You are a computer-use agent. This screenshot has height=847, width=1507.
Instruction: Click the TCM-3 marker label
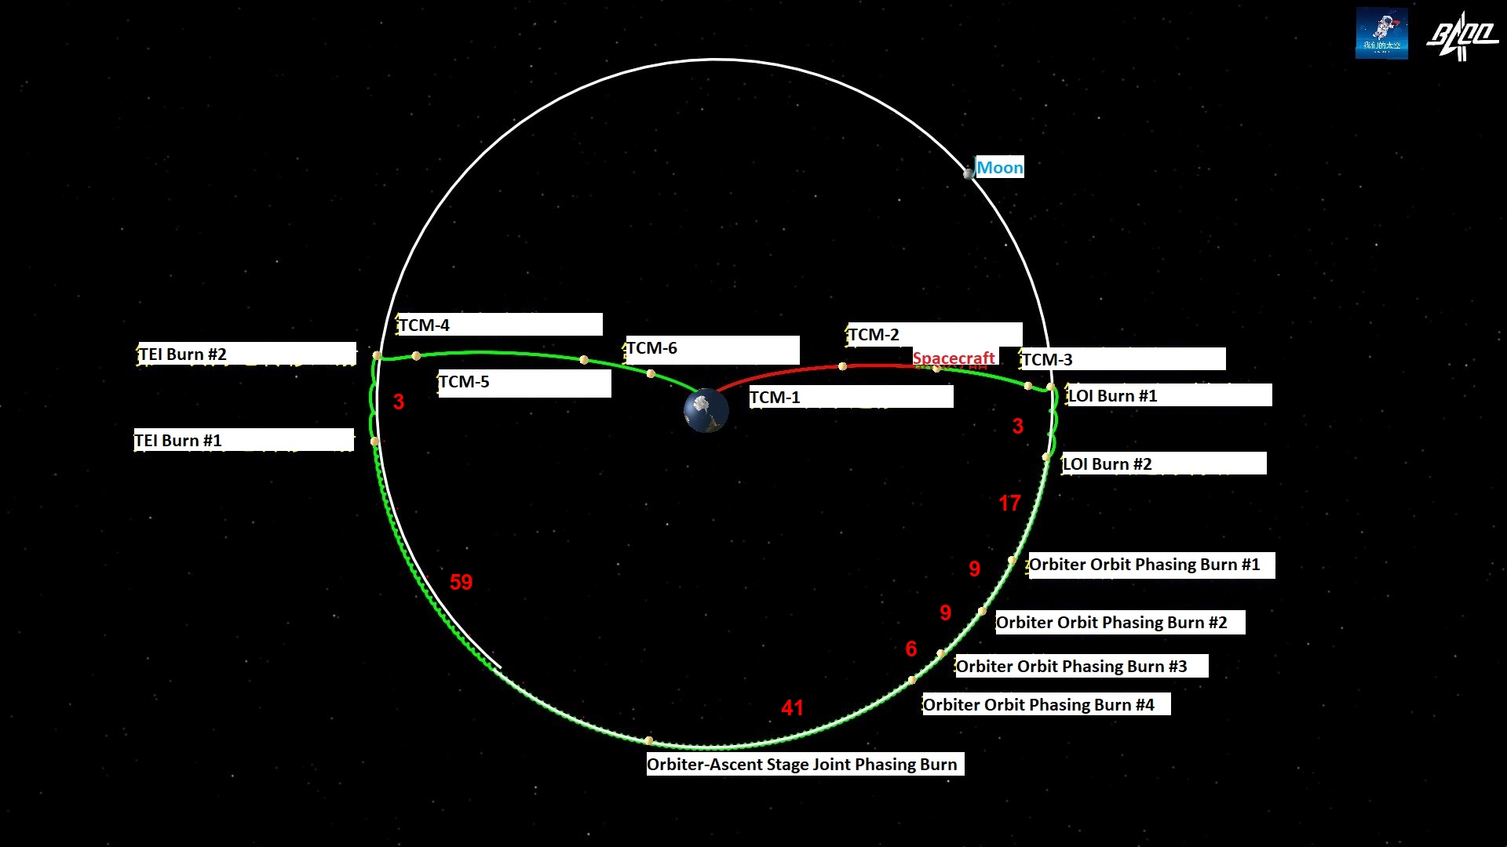[1122, 359]
